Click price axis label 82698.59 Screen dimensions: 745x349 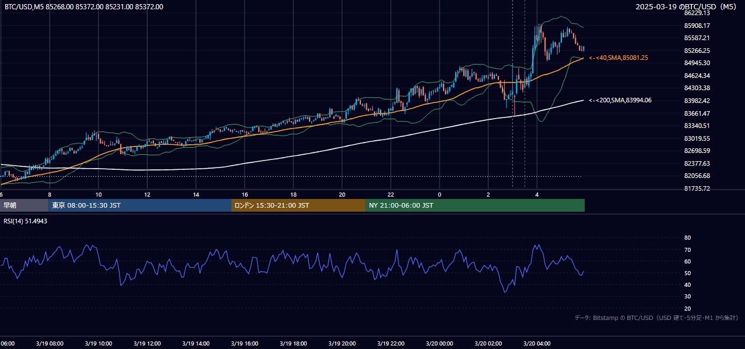[697, 151]
